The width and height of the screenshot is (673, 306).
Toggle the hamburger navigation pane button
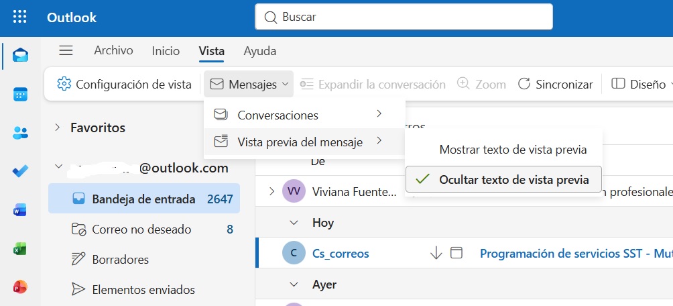(66, 51)
